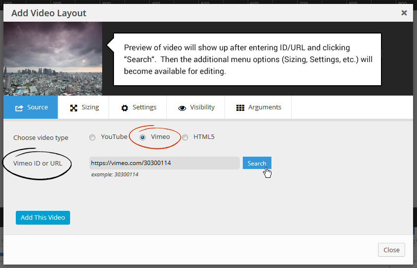Click the grid icon beside Arguments

click(x=240, y=108)
